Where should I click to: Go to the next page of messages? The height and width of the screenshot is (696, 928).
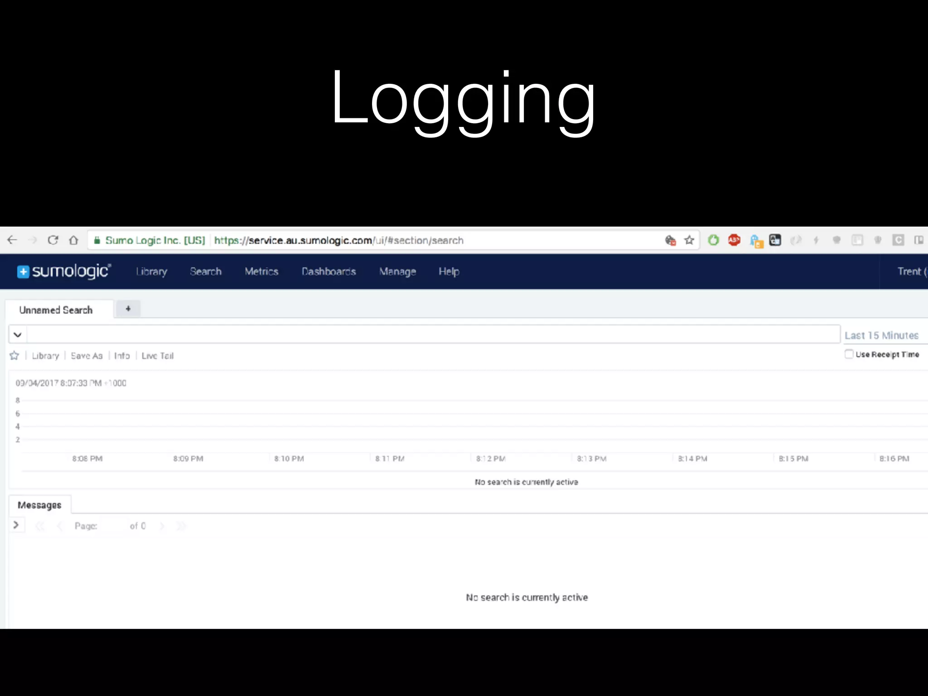tap(162, 526)
